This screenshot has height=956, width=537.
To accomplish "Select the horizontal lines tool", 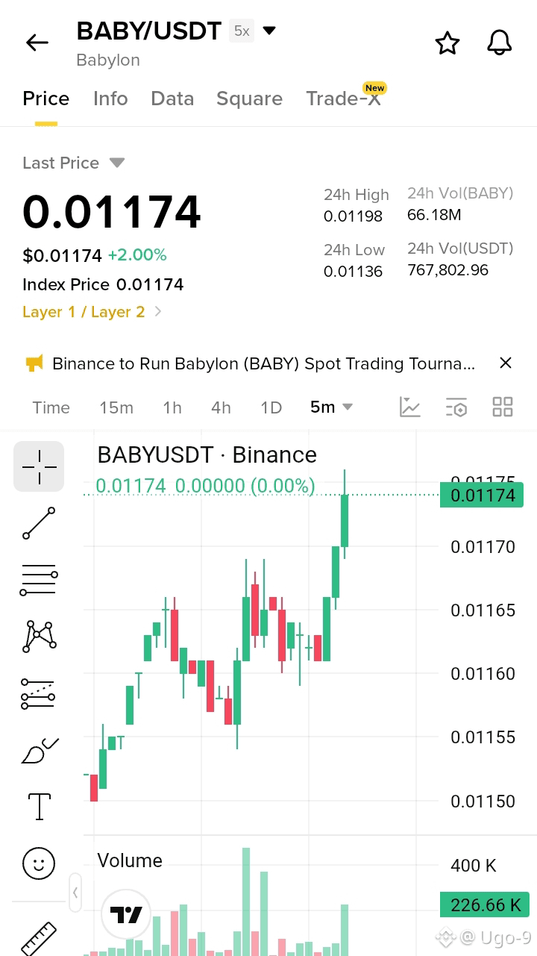I will [x=39, y=579].
